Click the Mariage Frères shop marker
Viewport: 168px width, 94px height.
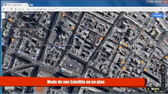[129, 60]
